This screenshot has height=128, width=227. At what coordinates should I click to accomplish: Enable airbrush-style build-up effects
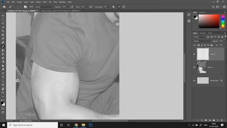tap(91, 7)
